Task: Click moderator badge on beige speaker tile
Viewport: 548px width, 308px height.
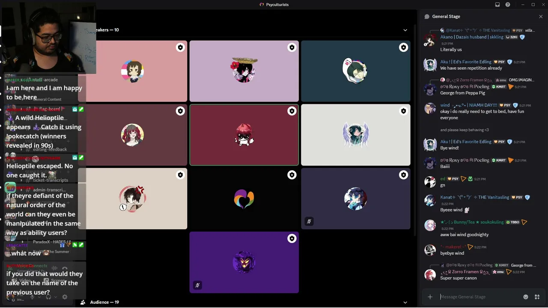Action: point(180,175)
